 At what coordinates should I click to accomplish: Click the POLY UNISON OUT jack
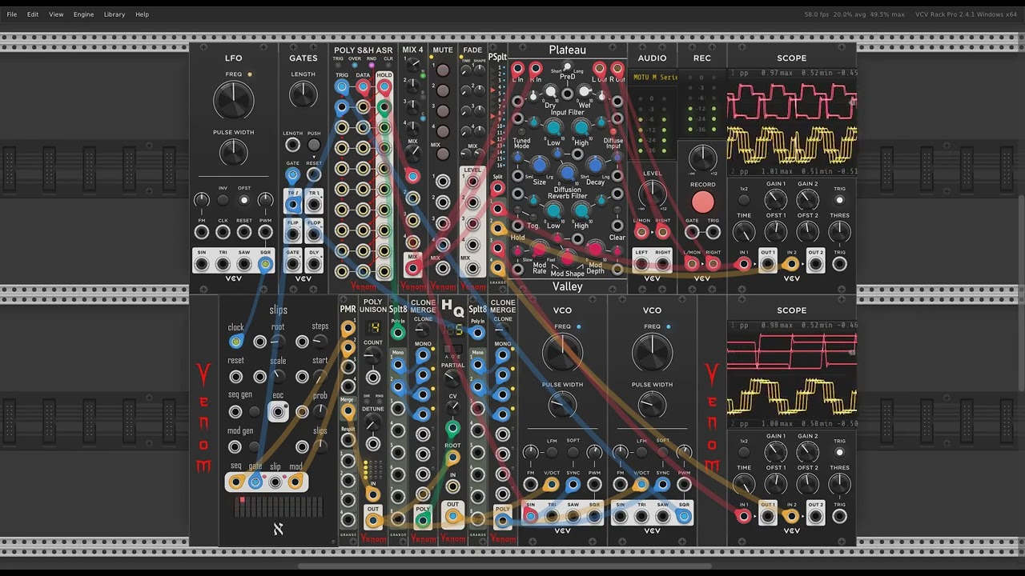373,521
